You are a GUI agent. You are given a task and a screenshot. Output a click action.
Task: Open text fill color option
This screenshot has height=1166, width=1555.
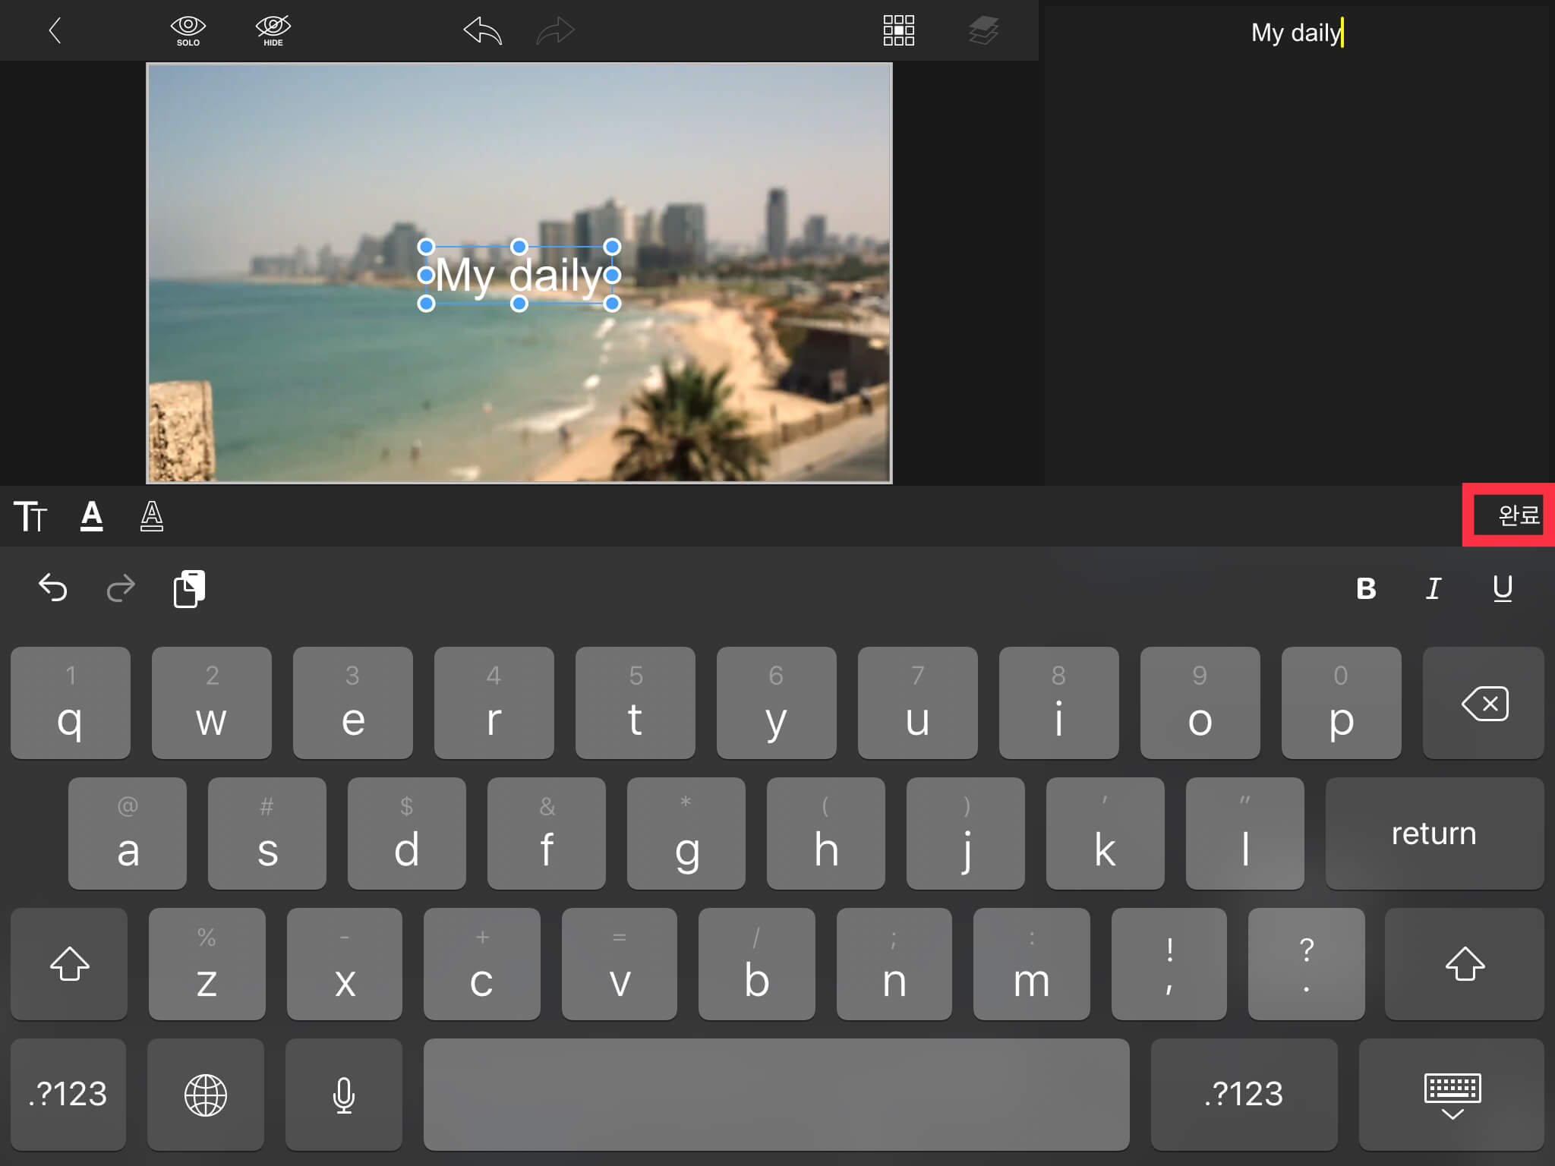(92, 516)
